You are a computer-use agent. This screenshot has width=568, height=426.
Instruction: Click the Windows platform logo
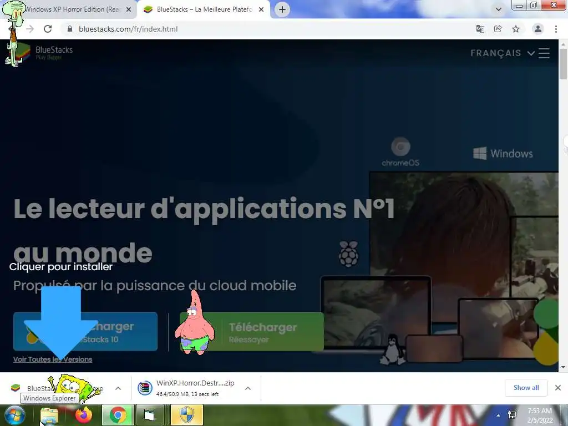pyautogui.click(x=503, y=154)
